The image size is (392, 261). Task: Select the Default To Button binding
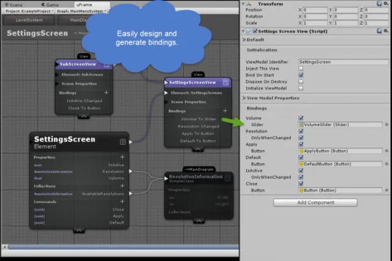pos(198,141)
